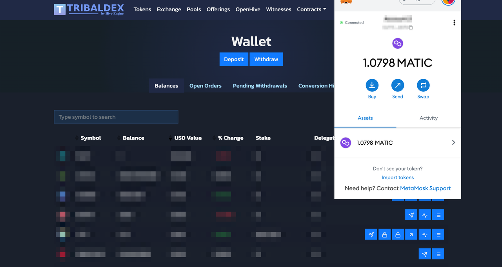Viewport: 502px width, 267px height.
Task: Click send icon in the three-button row
Action: point(411,215)
